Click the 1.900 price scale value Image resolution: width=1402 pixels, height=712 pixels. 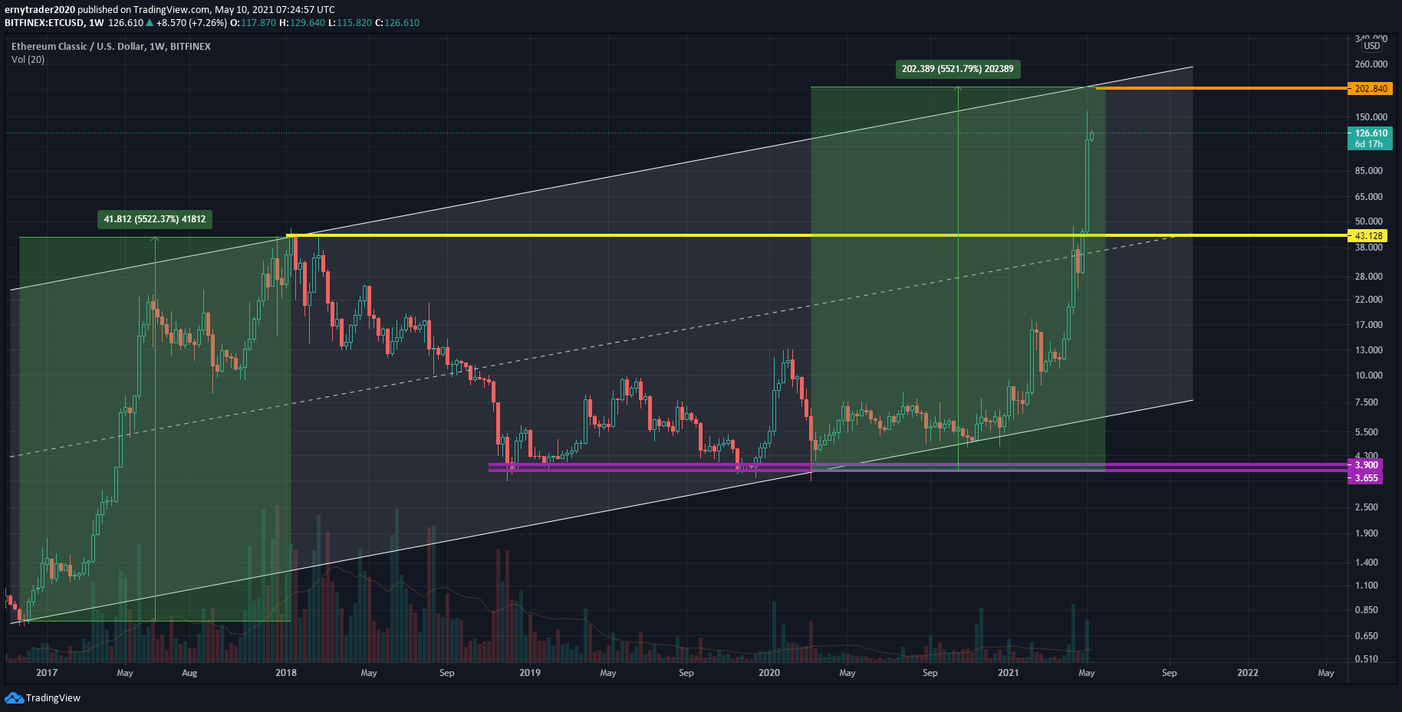click(1367, 533)
